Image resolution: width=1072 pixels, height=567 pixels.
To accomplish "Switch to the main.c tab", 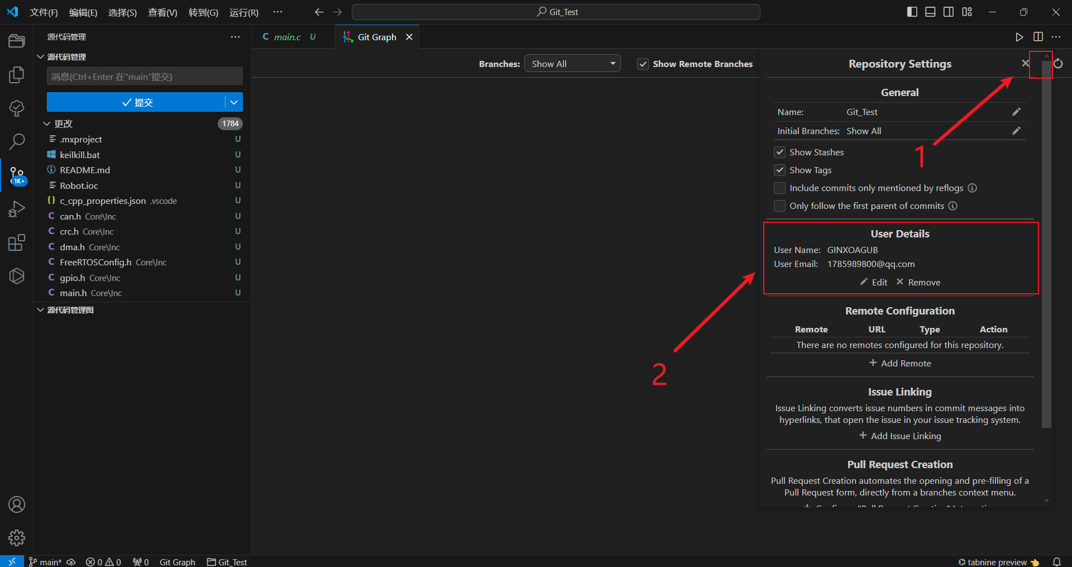I will point(287,37).
